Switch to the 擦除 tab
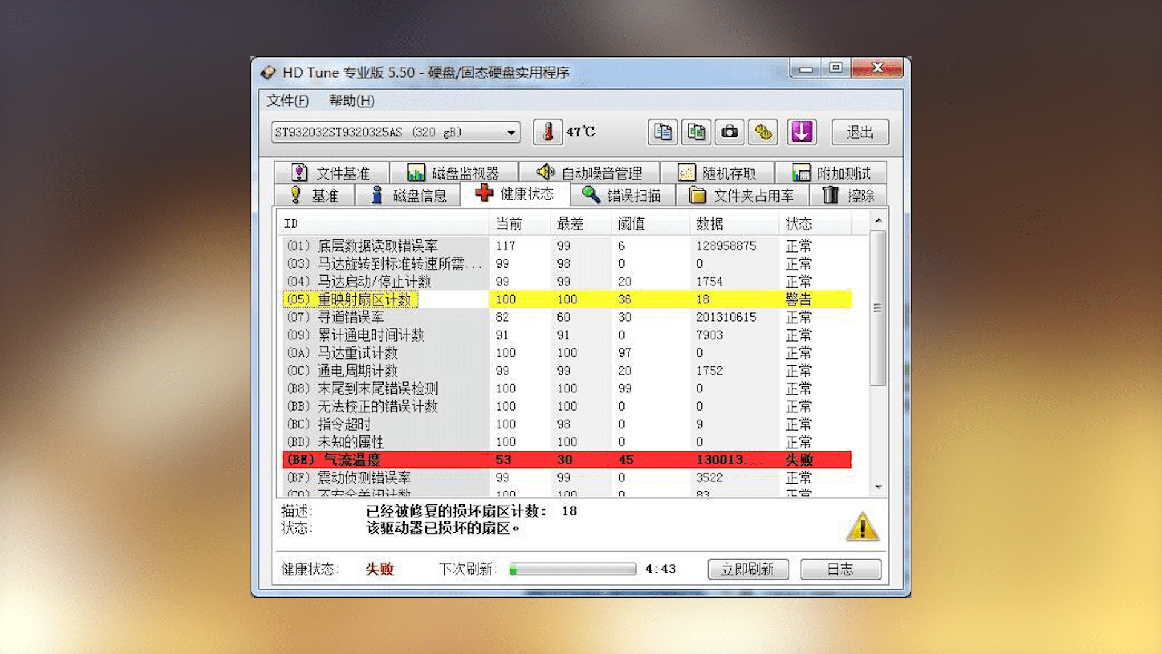 tap(849, 195)
